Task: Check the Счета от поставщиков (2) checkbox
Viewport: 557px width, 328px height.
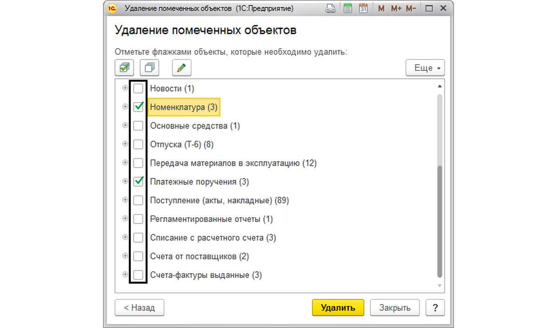Action: click(138, 256)
